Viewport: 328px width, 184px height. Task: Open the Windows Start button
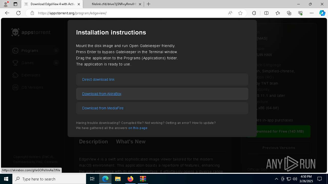click(x=6, y=179)
